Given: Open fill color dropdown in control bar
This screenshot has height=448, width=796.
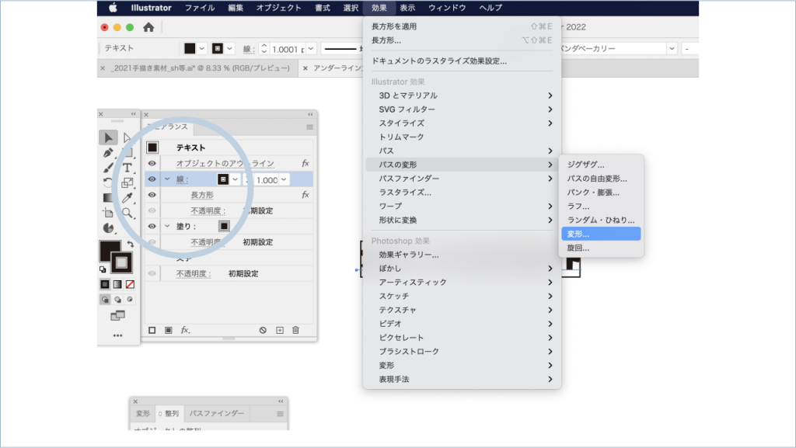Looking at the screenshot, I should pyautogui.click(x=201, y=49).
